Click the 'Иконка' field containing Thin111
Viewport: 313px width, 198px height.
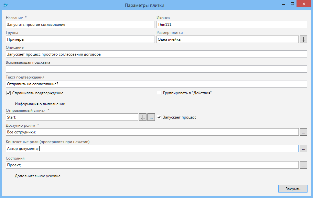tap(232, 25)
